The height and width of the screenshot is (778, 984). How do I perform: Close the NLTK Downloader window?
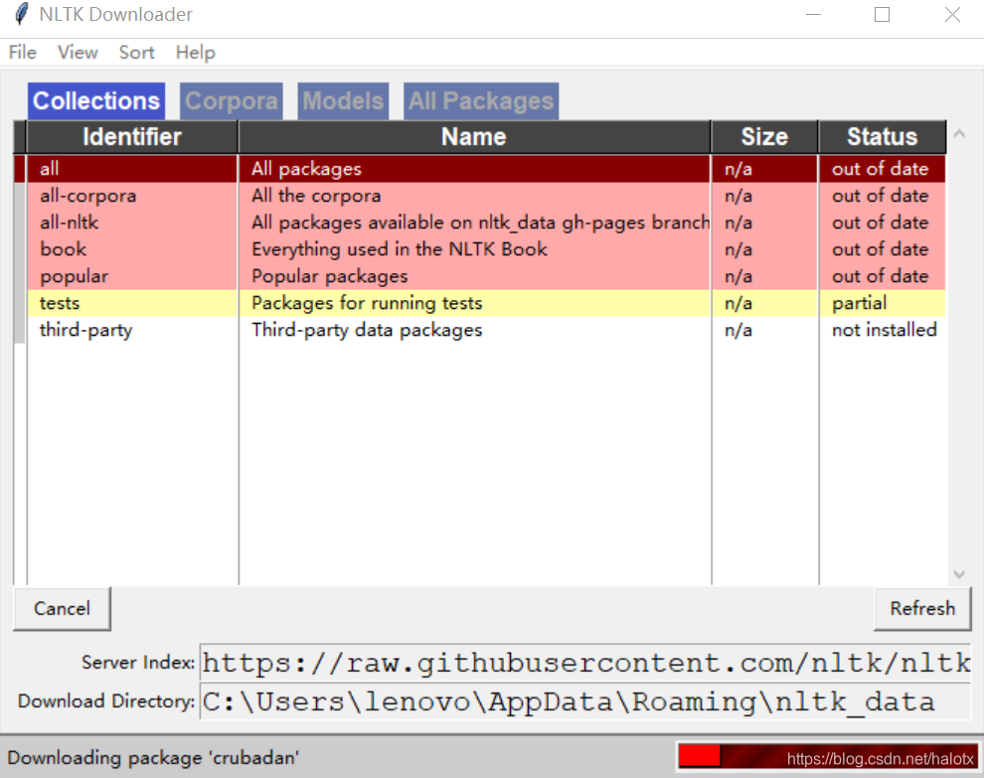(x=952, y=15)
